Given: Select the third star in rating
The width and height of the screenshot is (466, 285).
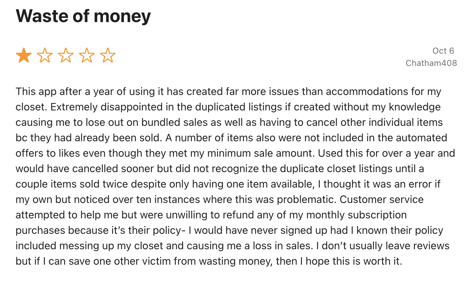Looking at the screenshot, I should click(66, 56).
